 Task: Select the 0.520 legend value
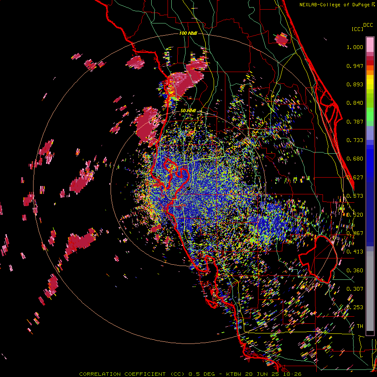point(355,215)
